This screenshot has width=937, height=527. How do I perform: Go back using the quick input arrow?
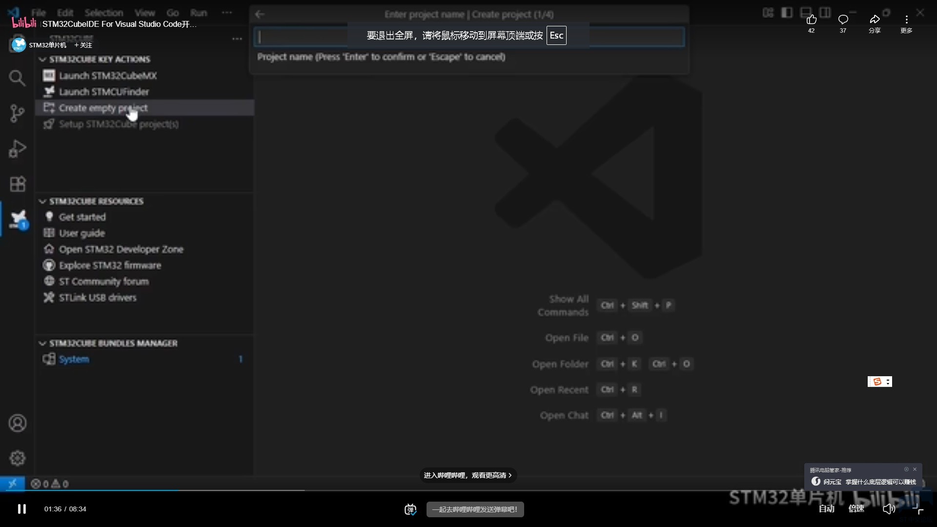point(260,14)
